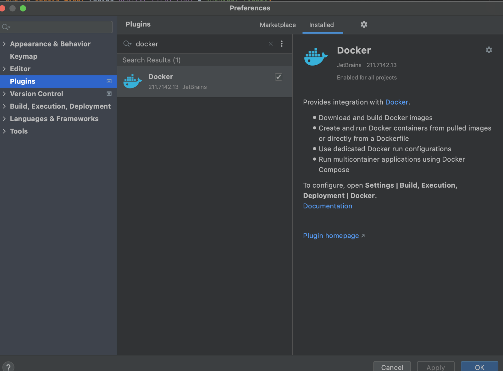
Task: Open the plugin search options three-dot menu
Action: tap(282, 44)
